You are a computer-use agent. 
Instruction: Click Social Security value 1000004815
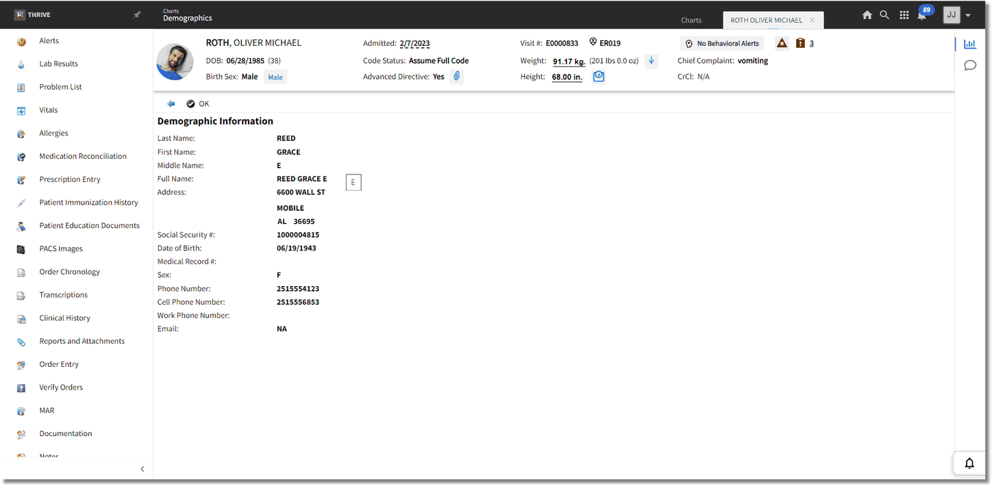[298, 235]
